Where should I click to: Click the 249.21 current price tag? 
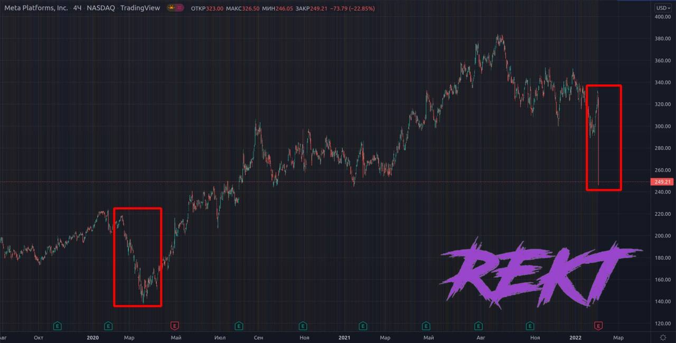[663, 182]
